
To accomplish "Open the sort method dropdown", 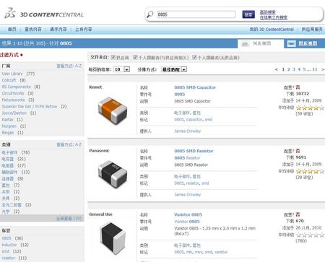I will [x=174, y=69].
